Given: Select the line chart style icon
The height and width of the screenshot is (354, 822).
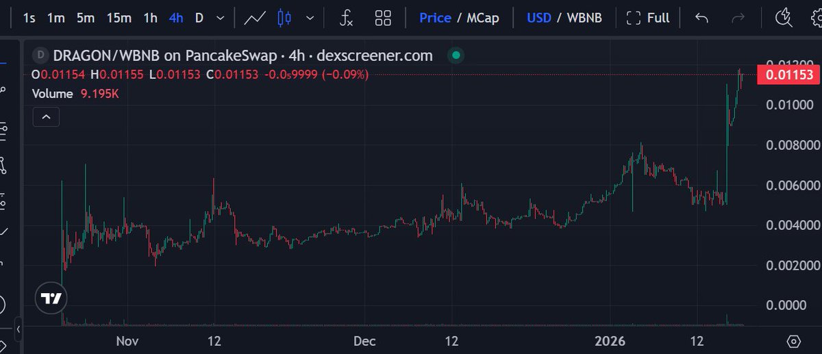Looking at the screenshot, I should pyautogui.click(x=255, y=18).
